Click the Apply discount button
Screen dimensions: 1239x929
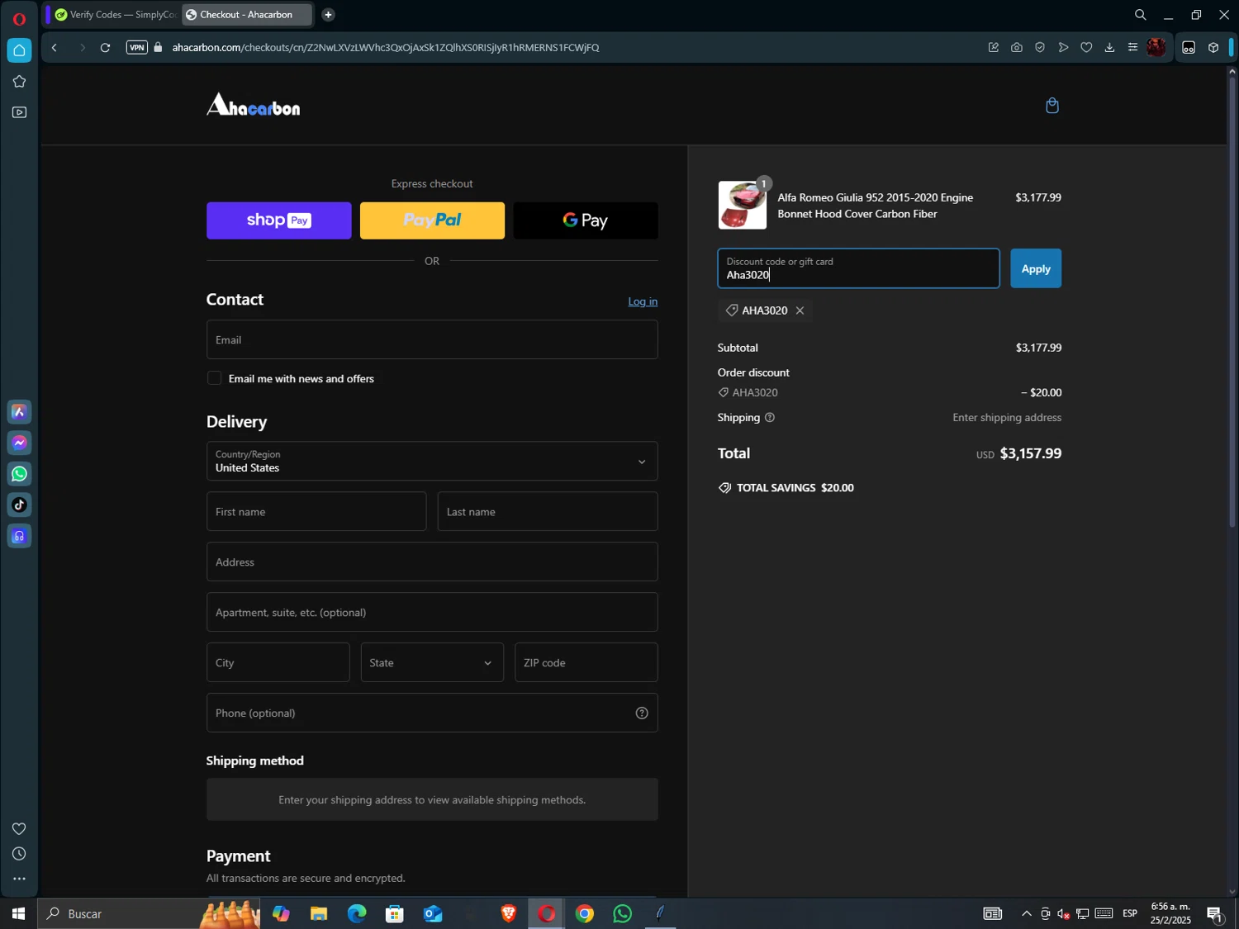click(1036, 269)
